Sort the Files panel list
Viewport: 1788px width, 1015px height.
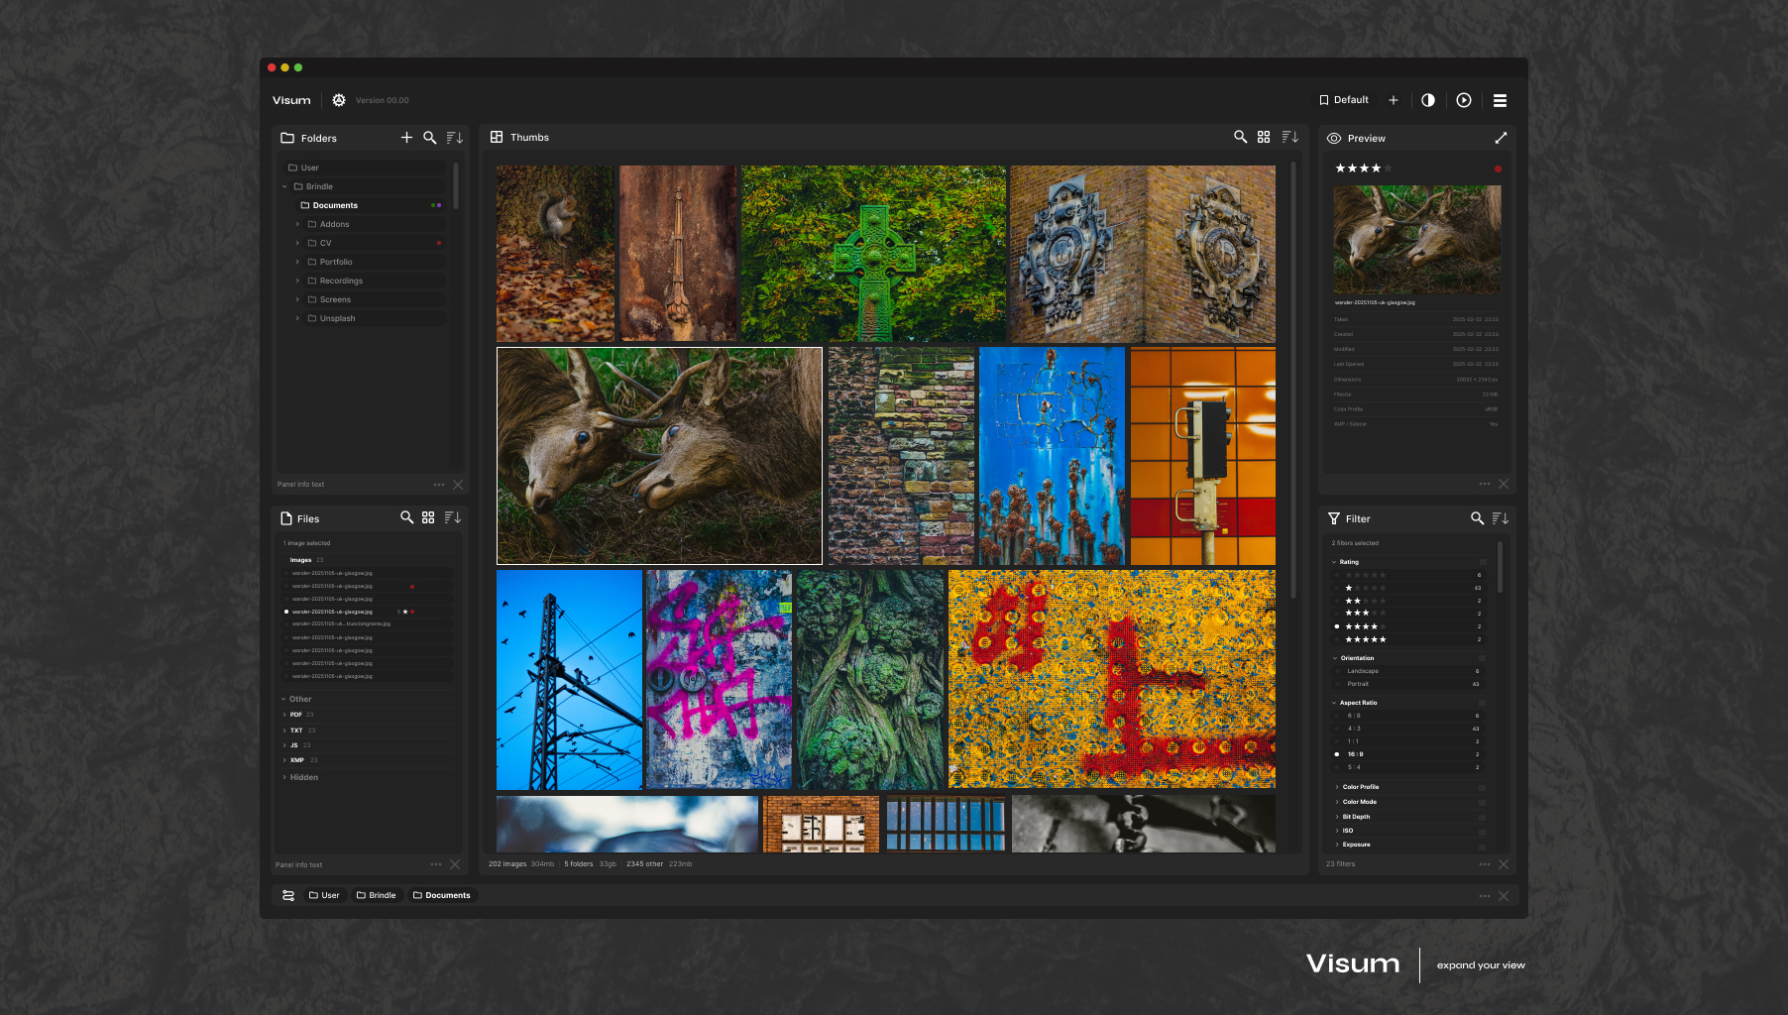[x=452, y=518]
